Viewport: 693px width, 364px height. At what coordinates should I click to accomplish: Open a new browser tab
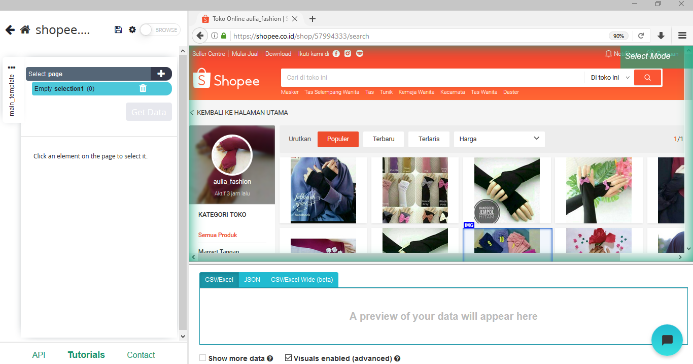point(313,19)
